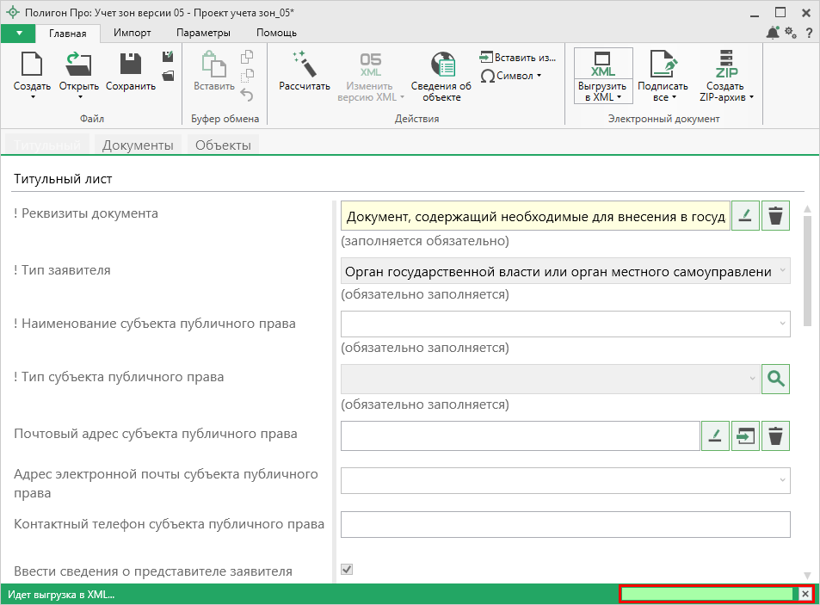Click magnifier search icon for Тип субъекта
This screenshot has width=820, height=605.
(776, 379)
